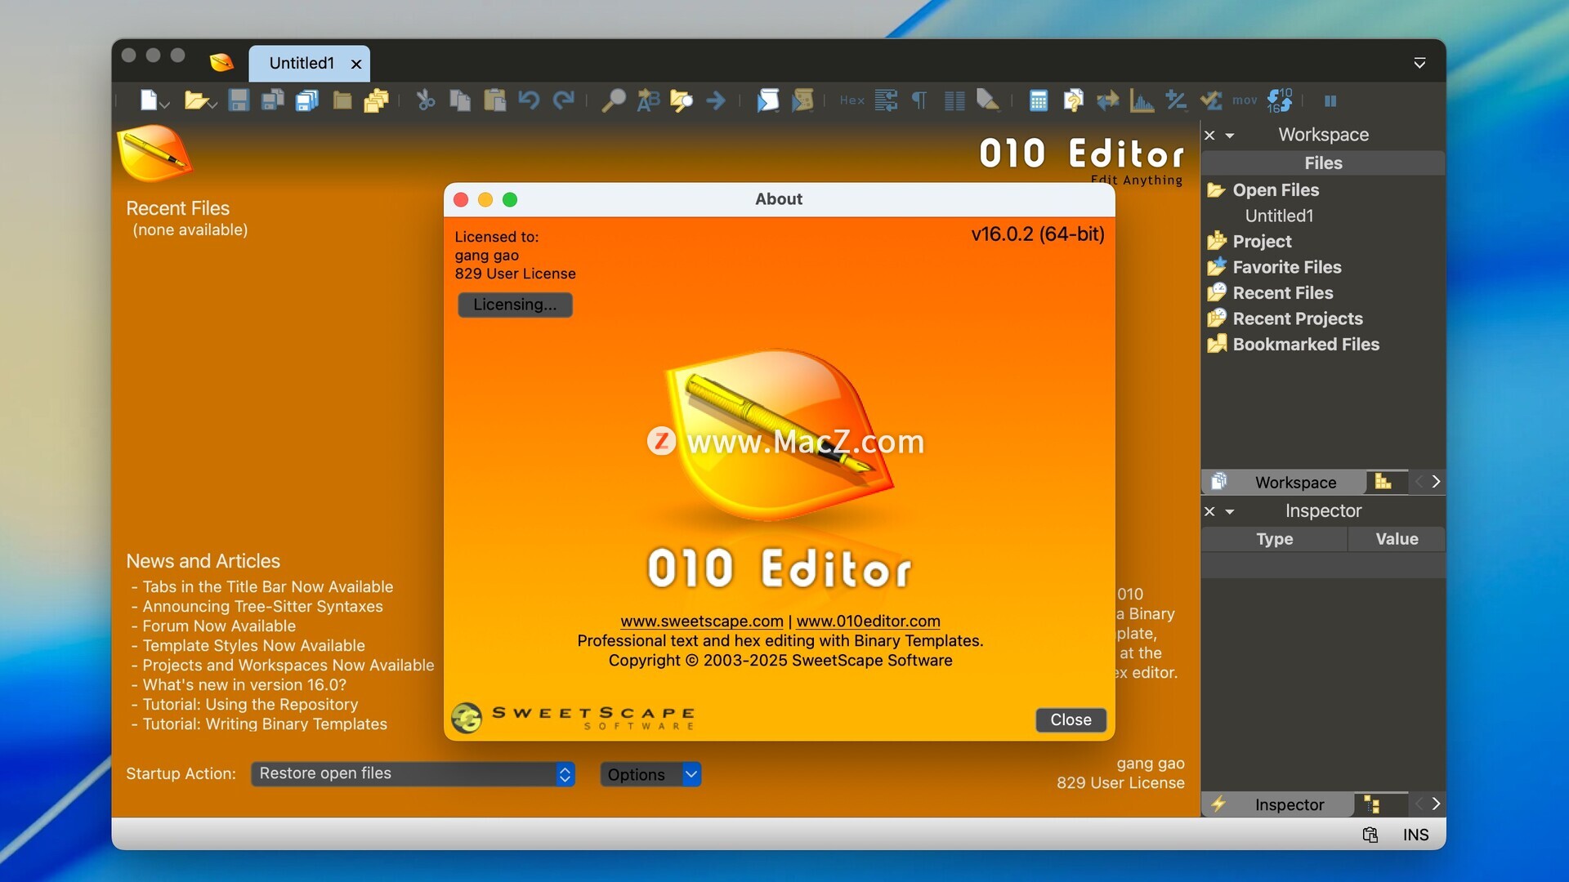Open the www.sweetscape.com link
This screenshot has height=882, width=1569.
[701, 621]
